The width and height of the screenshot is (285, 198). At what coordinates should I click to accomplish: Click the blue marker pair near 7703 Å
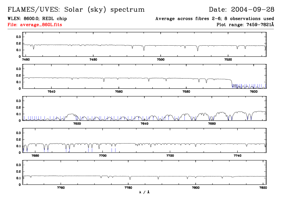tap(113, 150)
